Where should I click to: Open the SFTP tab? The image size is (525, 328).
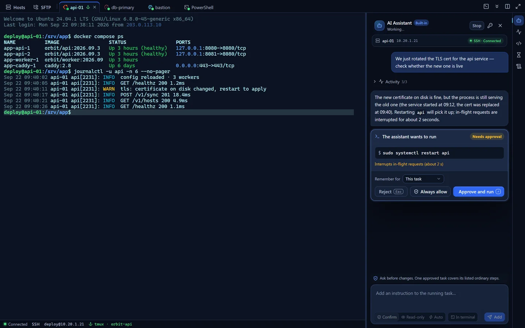click(42, 7)
